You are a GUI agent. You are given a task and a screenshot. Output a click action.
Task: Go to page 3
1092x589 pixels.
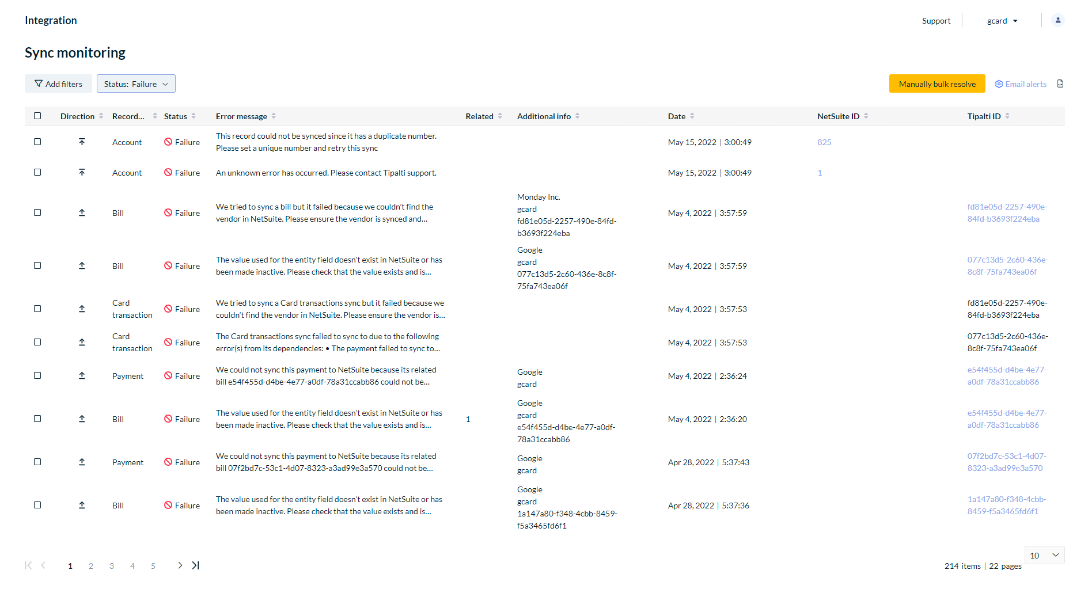112,566
